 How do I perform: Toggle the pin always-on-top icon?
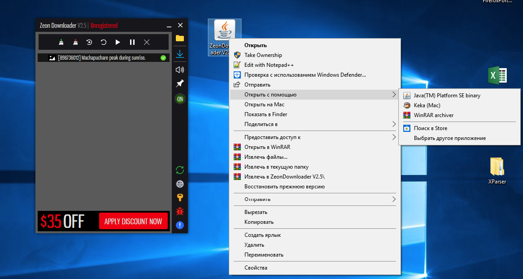click(x=180, y=83)
